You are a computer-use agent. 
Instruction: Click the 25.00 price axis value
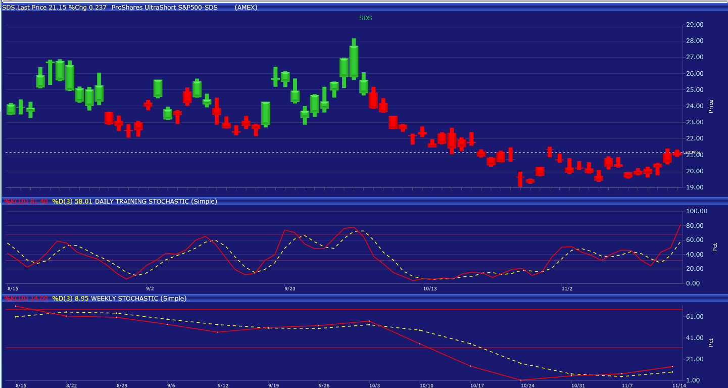pyautogui.click(x=695, y=90)
